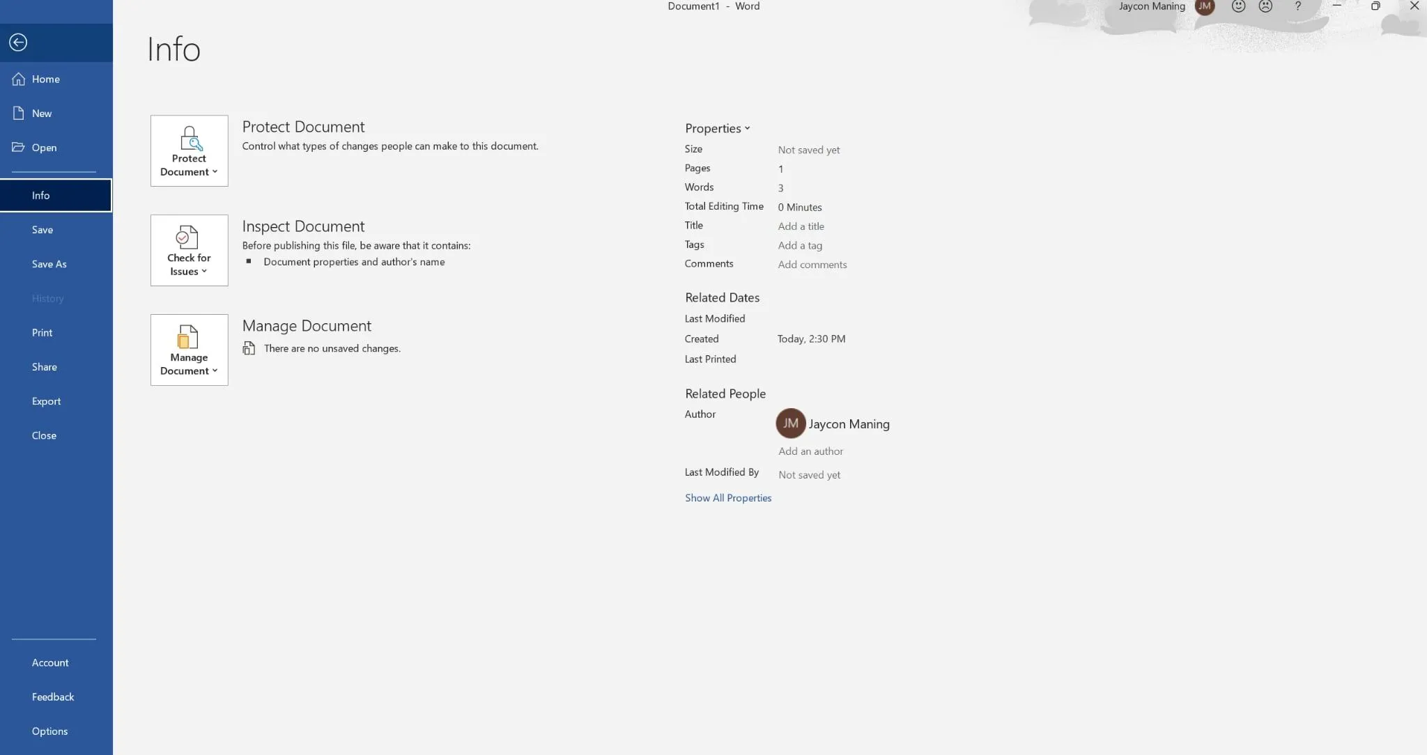Click the Show All Properties link

(x=727, y=498)
